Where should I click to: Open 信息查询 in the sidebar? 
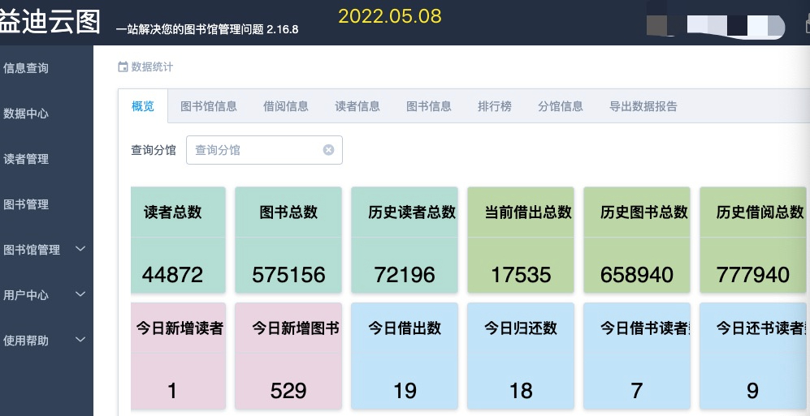coord(26,68)
